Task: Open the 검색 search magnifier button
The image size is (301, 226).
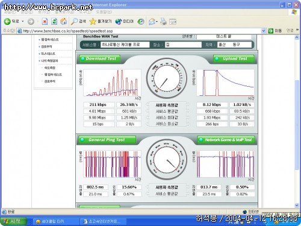Action: click(78, 22)
